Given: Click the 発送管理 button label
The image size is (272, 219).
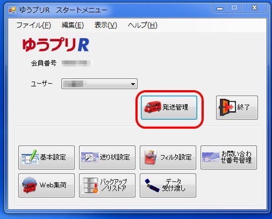Looking at the screenshot, I should (x=175, y=107).
